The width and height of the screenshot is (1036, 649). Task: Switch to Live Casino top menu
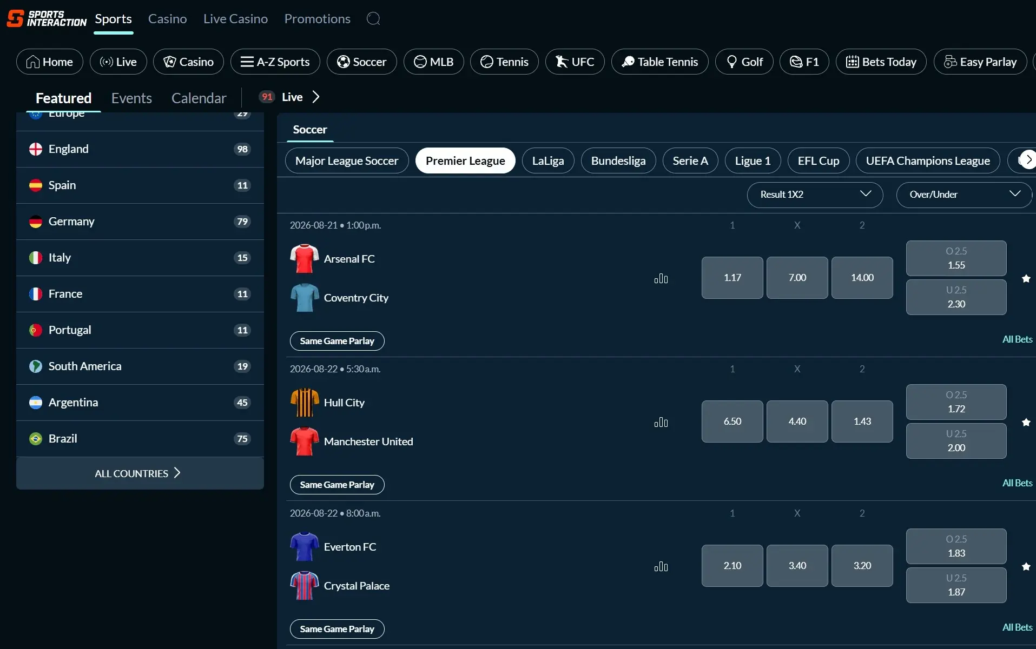pyautogui.click(x=236, y=19)
